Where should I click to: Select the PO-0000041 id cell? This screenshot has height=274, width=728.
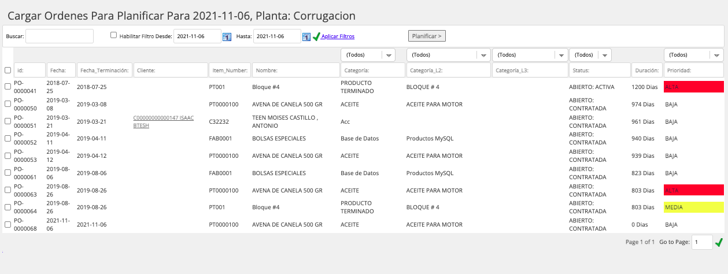tap(25, 87)
